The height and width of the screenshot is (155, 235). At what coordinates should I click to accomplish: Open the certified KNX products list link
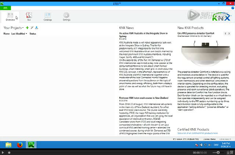click(198, 133)
